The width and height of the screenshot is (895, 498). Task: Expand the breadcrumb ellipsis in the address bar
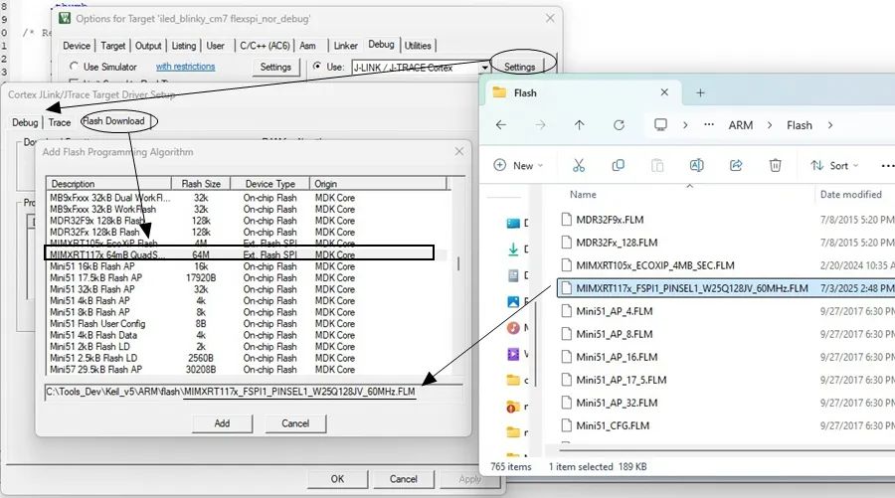tap(709, 125)
